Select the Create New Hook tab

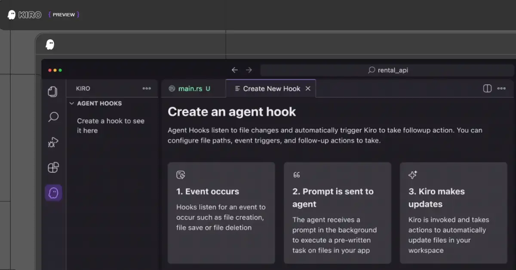[x=271, y=89]
